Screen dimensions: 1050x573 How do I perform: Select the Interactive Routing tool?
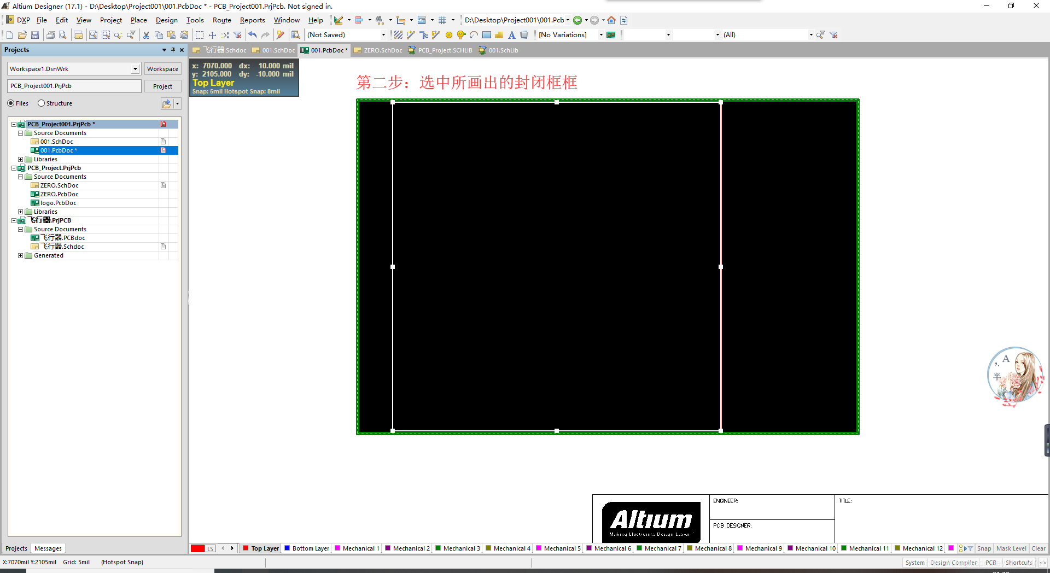411,35
